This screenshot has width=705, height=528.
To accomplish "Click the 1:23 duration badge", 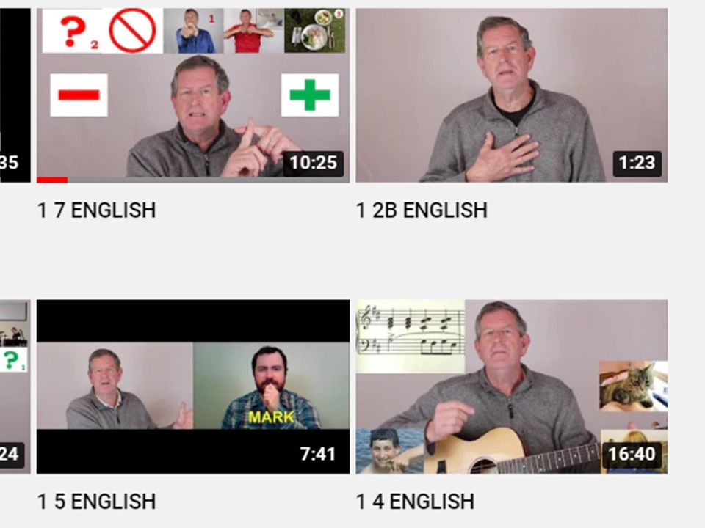I will point(637,163).
